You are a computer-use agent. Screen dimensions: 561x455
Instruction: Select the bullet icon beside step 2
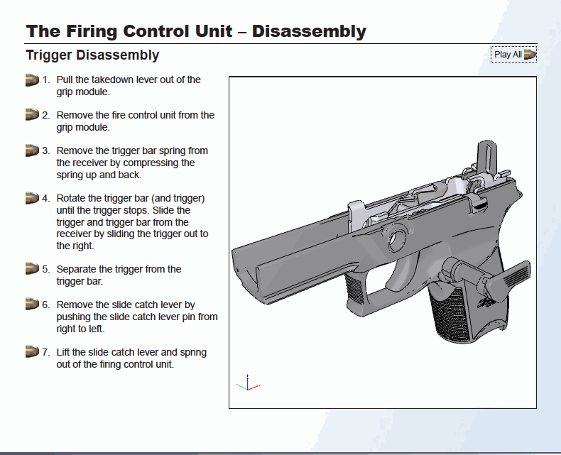point(32,115)
